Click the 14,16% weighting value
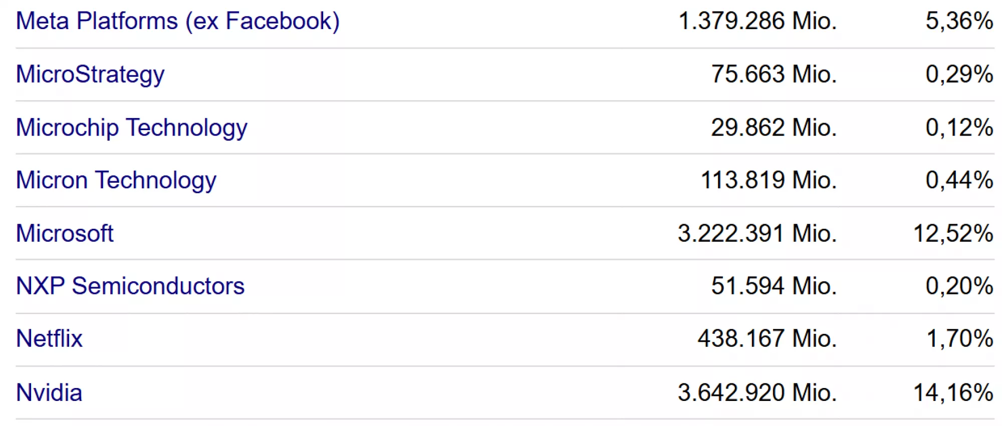The image size is (1002, 426). 953,392
